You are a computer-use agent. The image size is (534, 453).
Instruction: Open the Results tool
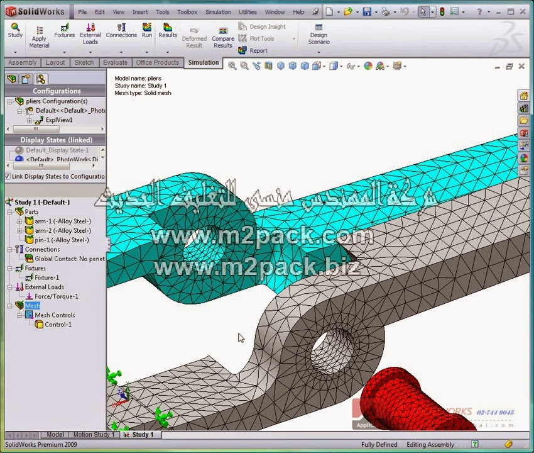(x=168, y=30)
